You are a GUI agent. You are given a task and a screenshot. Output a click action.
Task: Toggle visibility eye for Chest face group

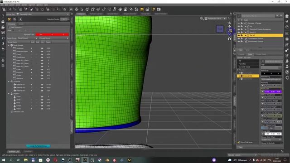click(x=42, y=54)
